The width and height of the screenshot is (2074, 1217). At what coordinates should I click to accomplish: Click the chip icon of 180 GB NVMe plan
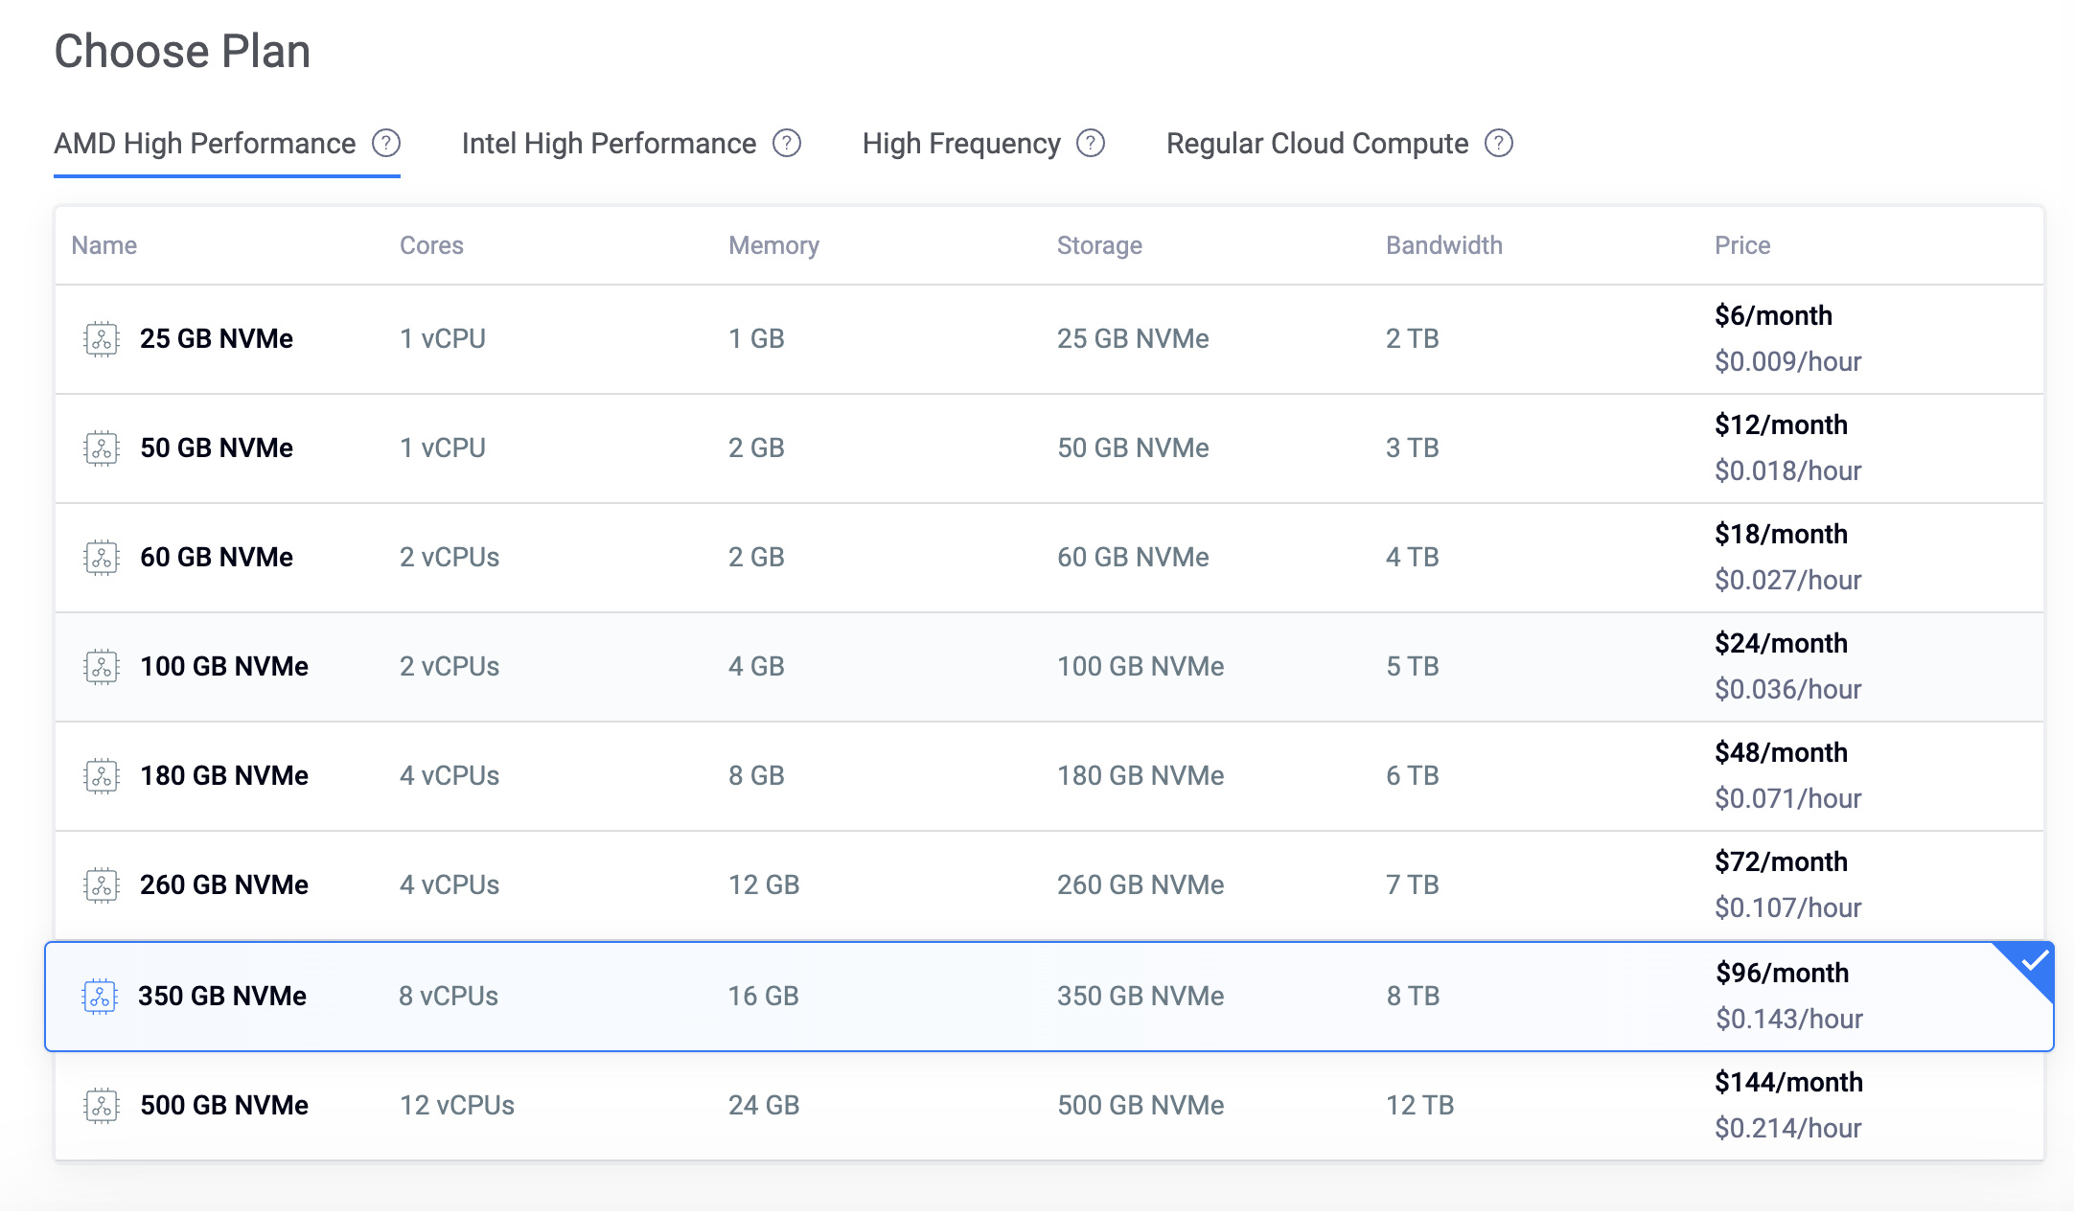point(102,776)
